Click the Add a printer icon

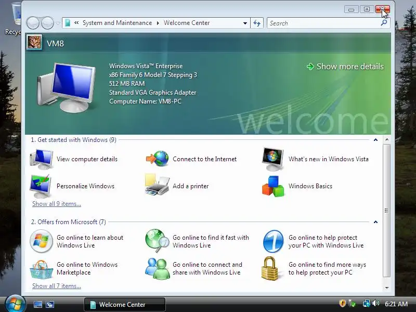click(x=157, y=185)
